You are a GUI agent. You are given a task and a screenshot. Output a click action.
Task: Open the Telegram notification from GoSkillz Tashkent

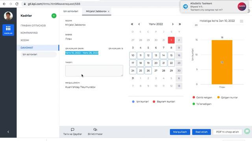pos(214,7)
